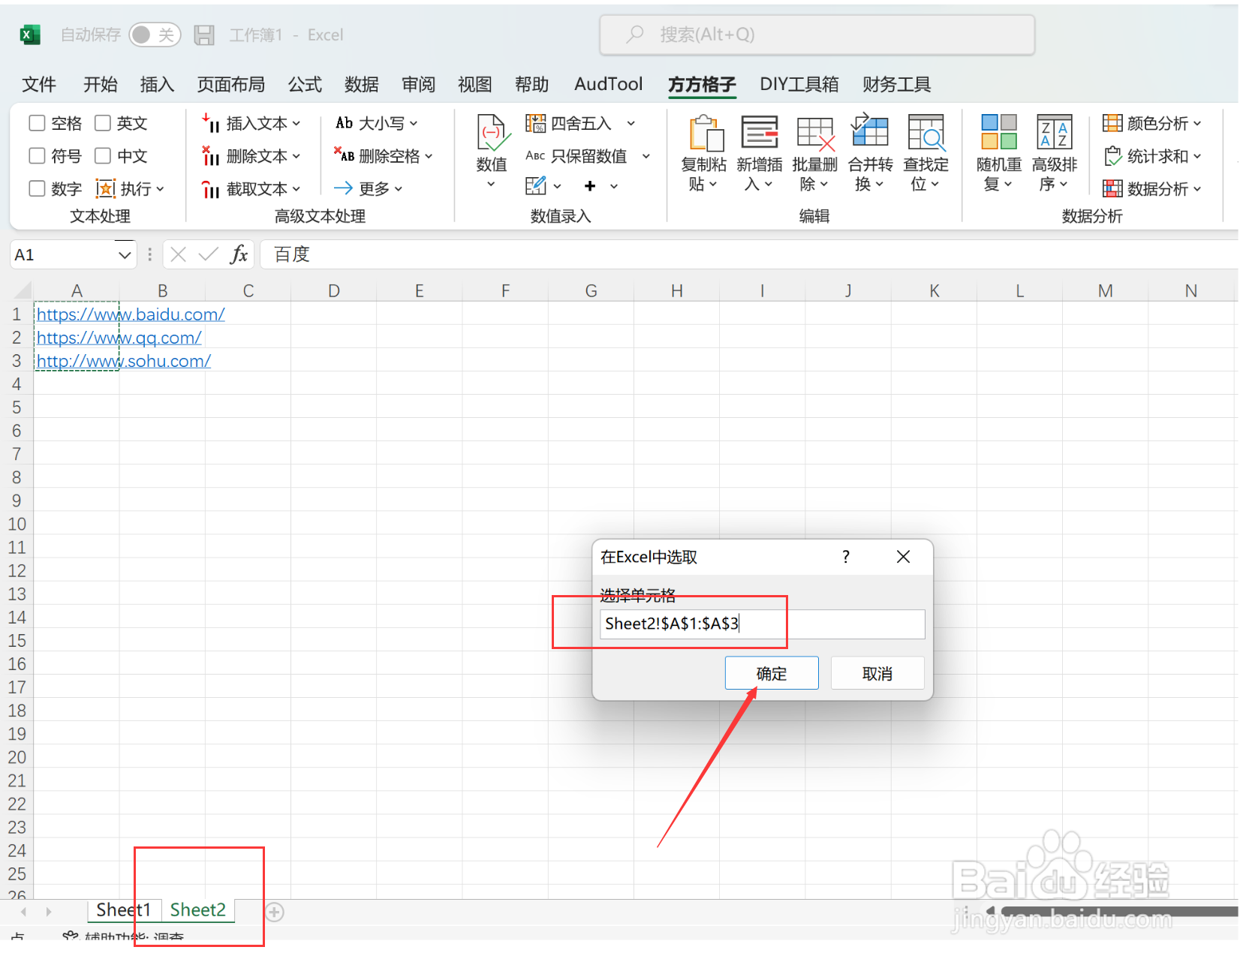The width and height of the screenshot is (1240, 962).
Task: Switch to the 财务工具 tab
Action: click(x=896, y=84)
